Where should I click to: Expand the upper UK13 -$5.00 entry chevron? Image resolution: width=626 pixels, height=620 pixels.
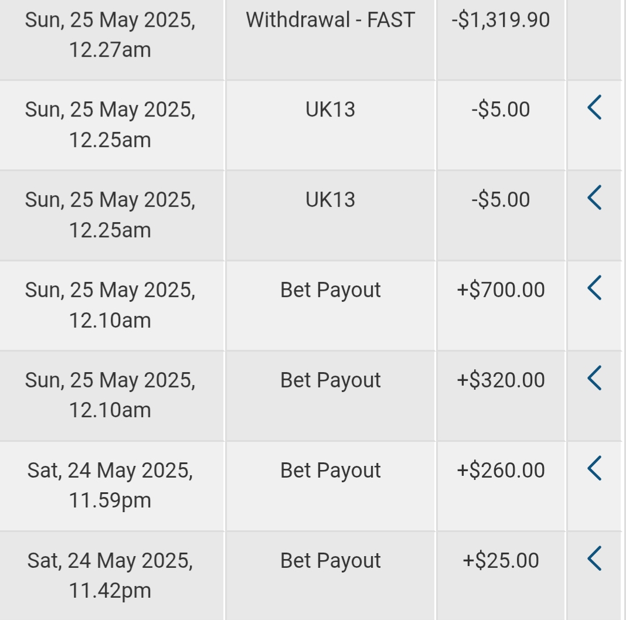pyautogui.click(x=594, y=108)
